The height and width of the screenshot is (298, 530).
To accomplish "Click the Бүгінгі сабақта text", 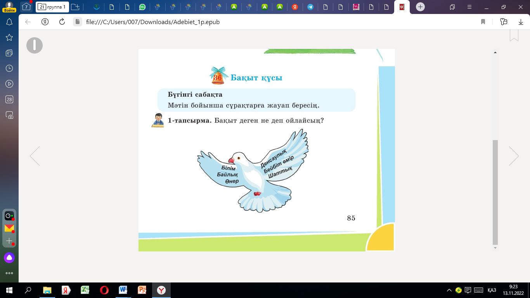I will (195, 94).
